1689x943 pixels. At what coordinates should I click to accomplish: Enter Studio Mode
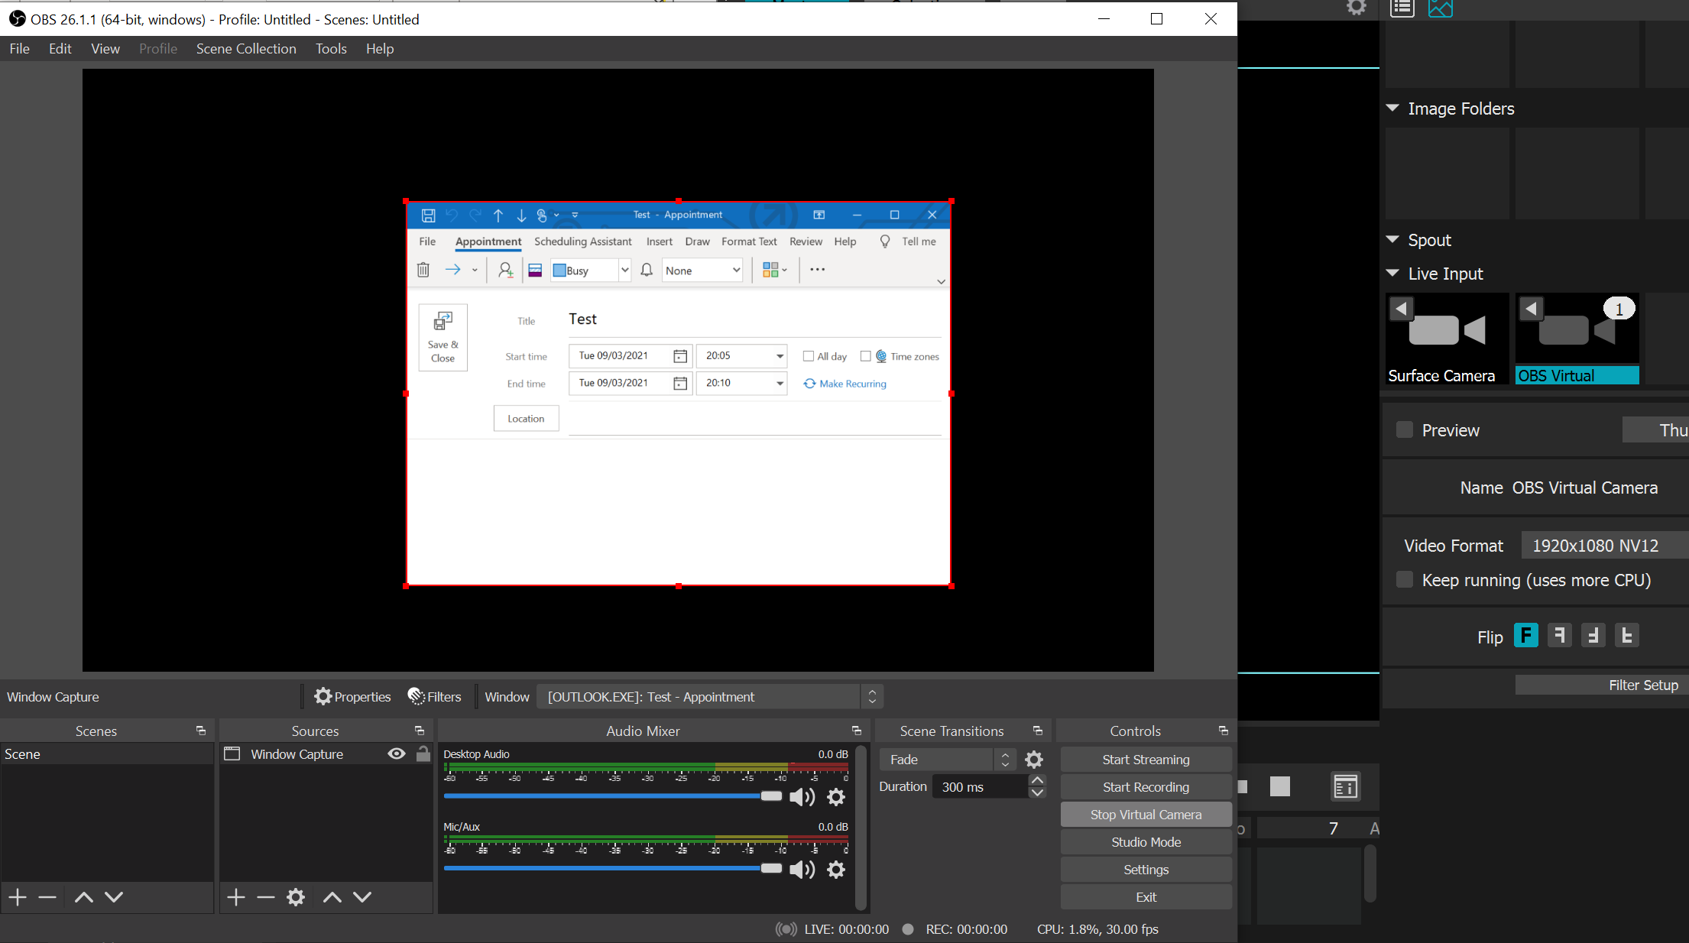point(1146,842)
